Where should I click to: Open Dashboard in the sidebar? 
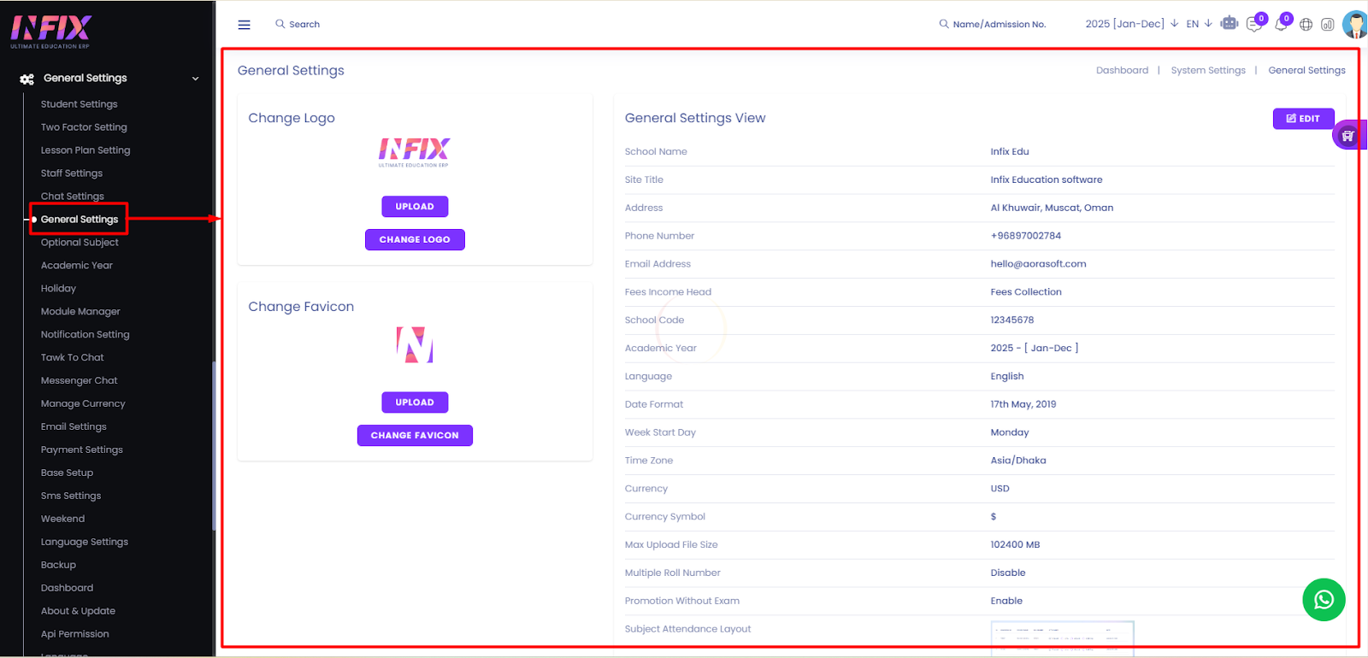[67, 589]
